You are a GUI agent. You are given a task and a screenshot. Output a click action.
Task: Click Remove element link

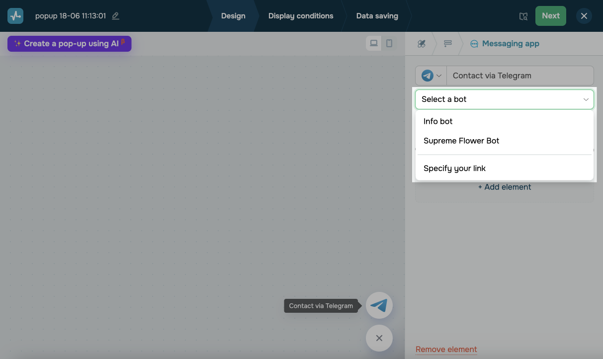pyautogui.click(x=446, y=349)
